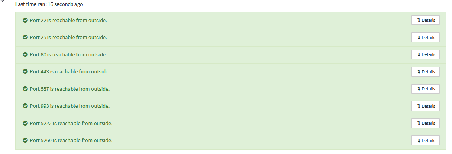The image size is (452, 154).
Task: Show Details for Port 5222
Action: 425,123
